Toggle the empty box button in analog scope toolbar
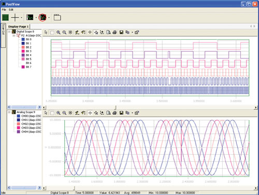The height and width of the screenshot is (195, 259). [52, 113]
